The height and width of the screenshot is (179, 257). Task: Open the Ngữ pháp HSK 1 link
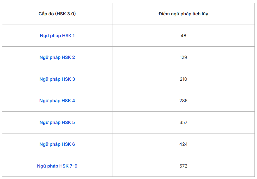(x=57, y=36)
